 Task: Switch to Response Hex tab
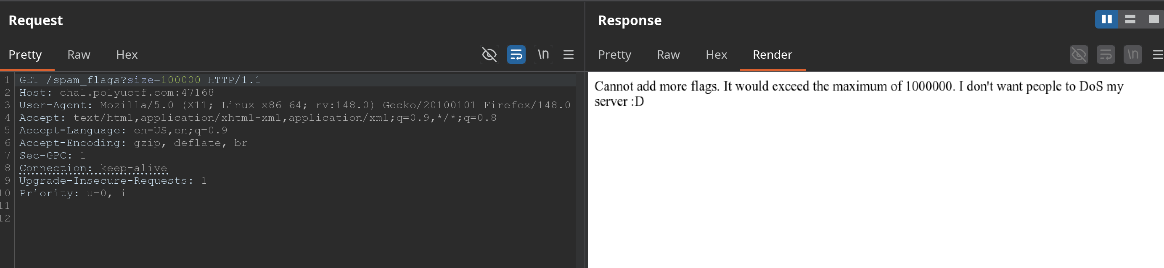[716, 55]
